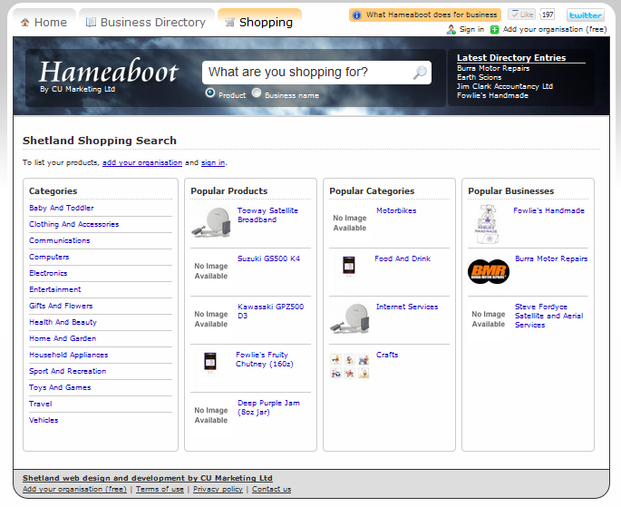Open Toys And Games category
Image resolution: width=621 pixels, height=507 pixels.
pyautogui.click(x=60, y=387)
